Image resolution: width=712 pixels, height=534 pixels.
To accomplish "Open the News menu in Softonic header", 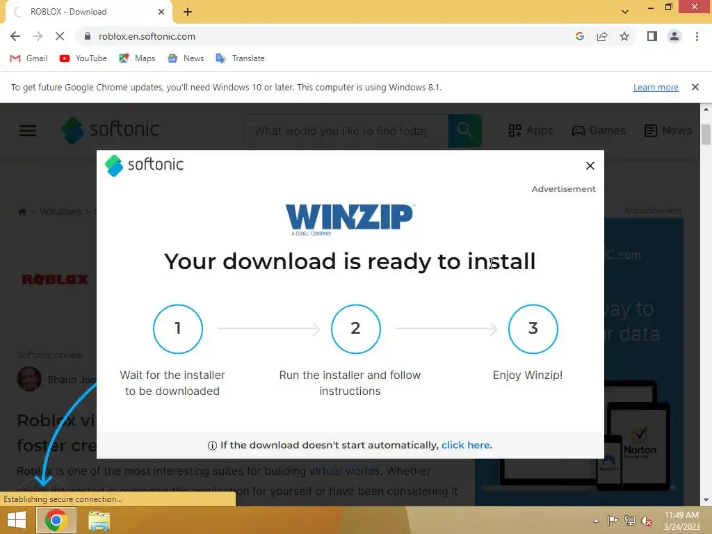I will [668, 131].
